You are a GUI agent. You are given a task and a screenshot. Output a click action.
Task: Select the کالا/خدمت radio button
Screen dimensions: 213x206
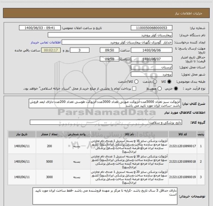click(x=136, y=82)
